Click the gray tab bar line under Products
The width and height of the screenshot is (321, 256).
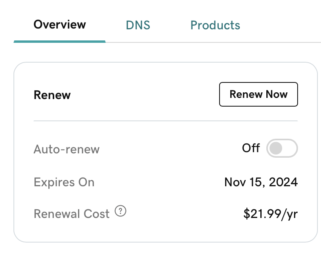(215, 42)
